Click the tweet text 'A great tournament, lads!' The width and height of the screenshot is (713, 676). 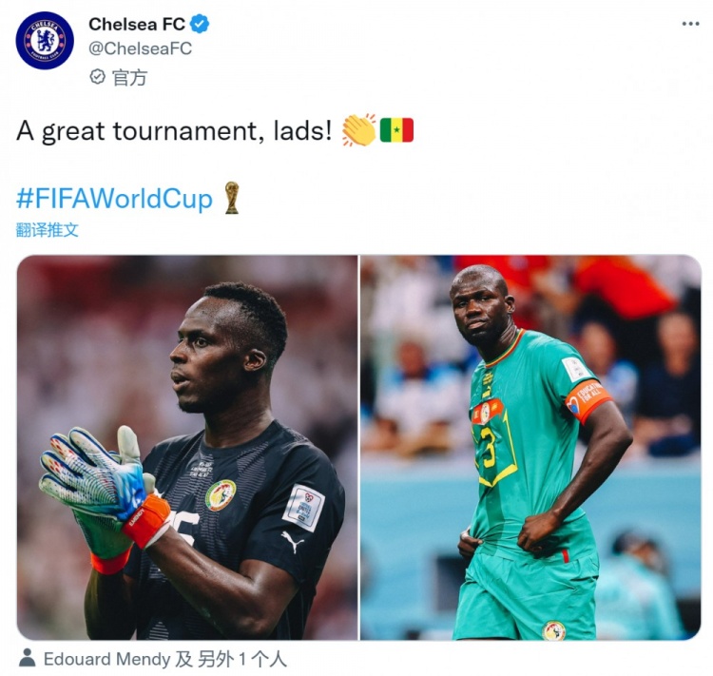174,131
